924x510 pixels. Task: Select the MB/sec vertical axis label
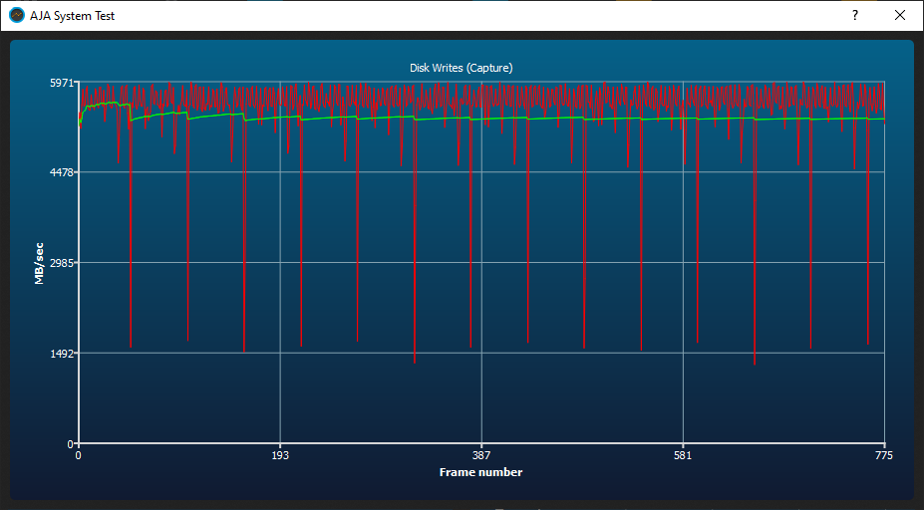[39, 263]
